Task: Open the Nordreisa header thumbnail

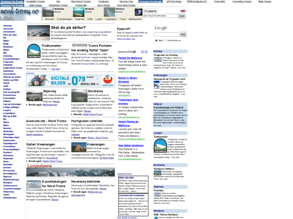Action: 48,12
